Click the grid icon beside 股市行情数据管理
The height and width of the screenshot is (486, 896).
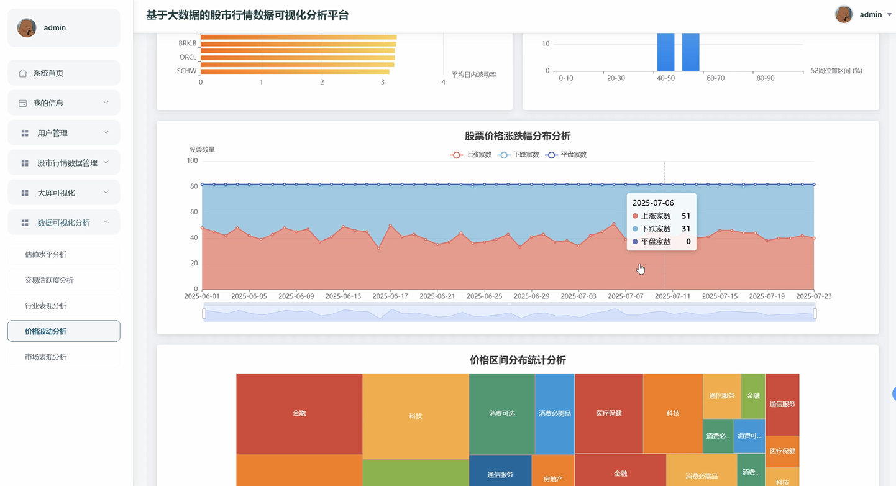(25, 163)
